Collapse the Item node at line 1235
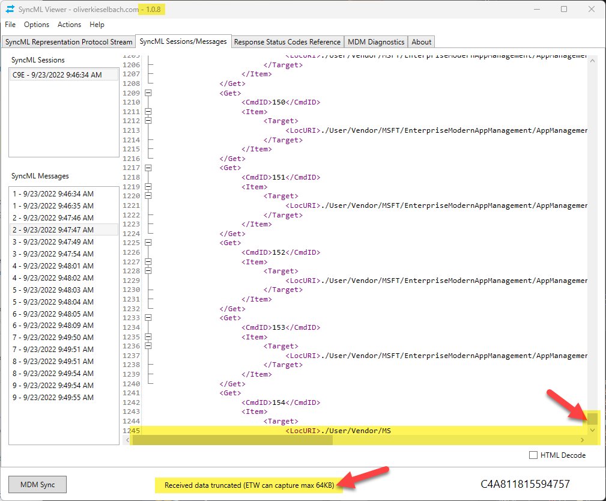Screen dimensions: 606x501 148,336
